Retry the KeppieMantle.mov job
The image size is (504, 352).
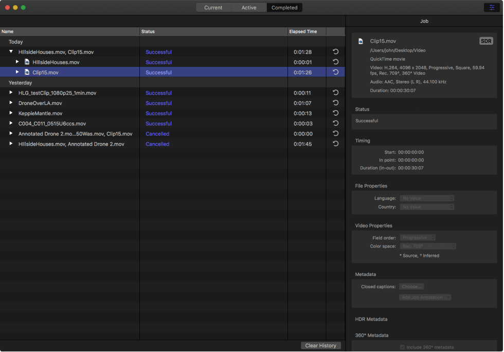coord(335,113)
